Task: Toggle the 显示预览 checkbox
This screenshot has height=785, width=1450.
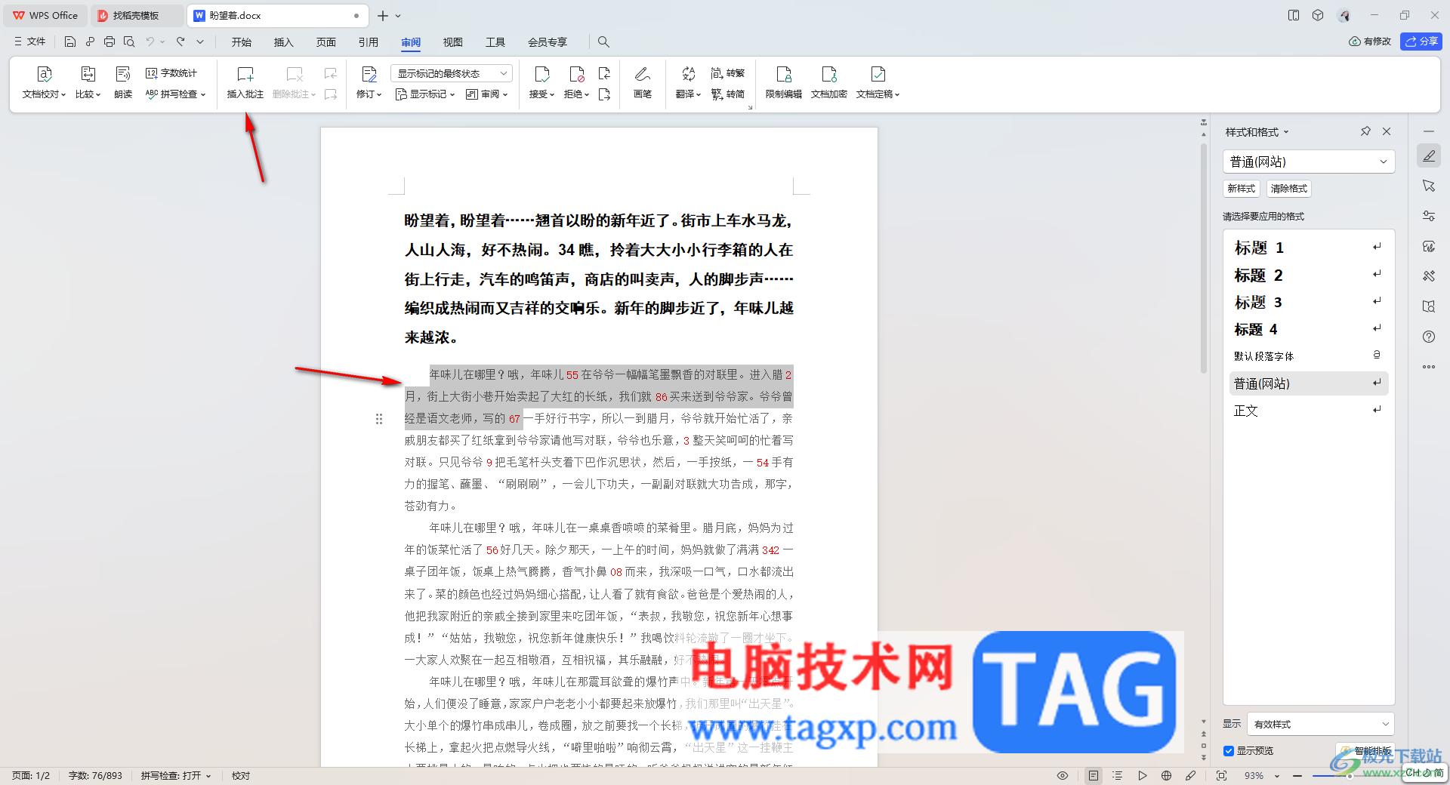Action: (x=1229, y=751)
